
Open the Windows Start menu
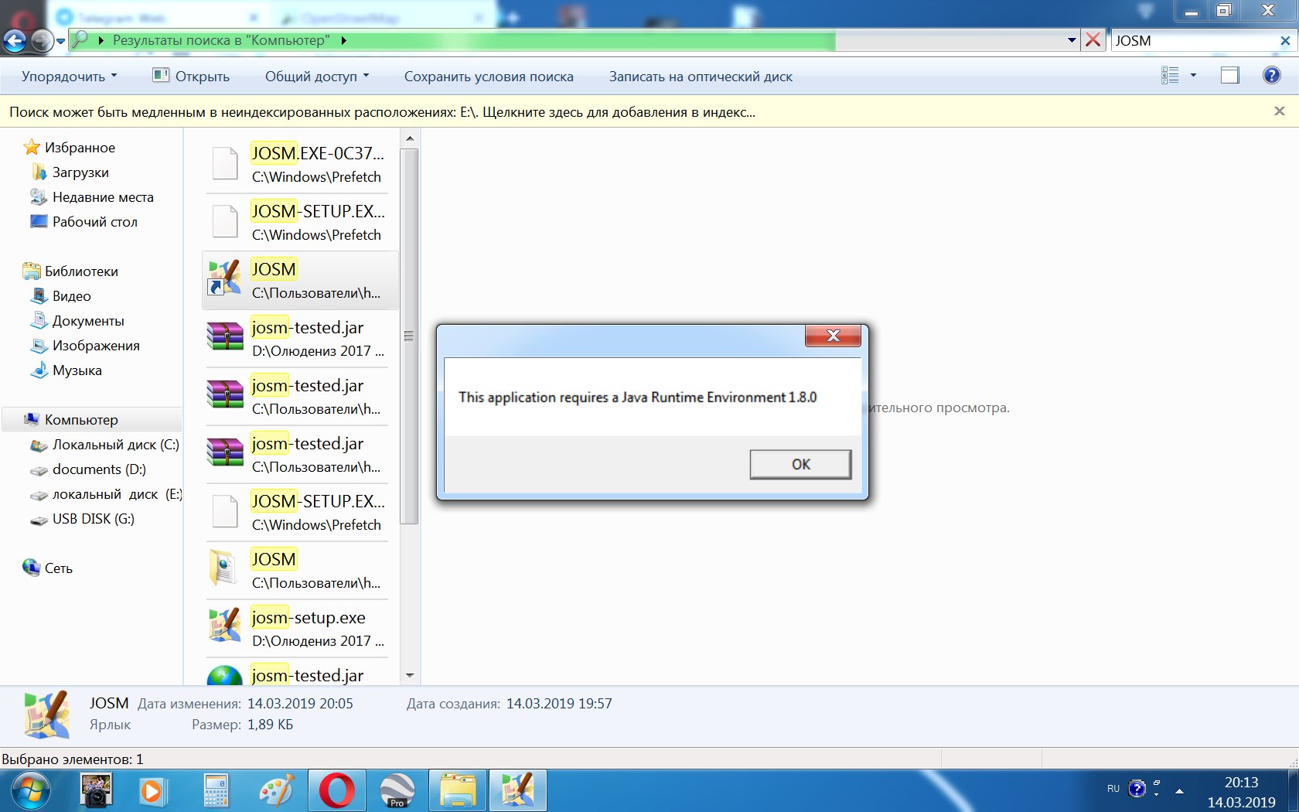tap(31, 790)
